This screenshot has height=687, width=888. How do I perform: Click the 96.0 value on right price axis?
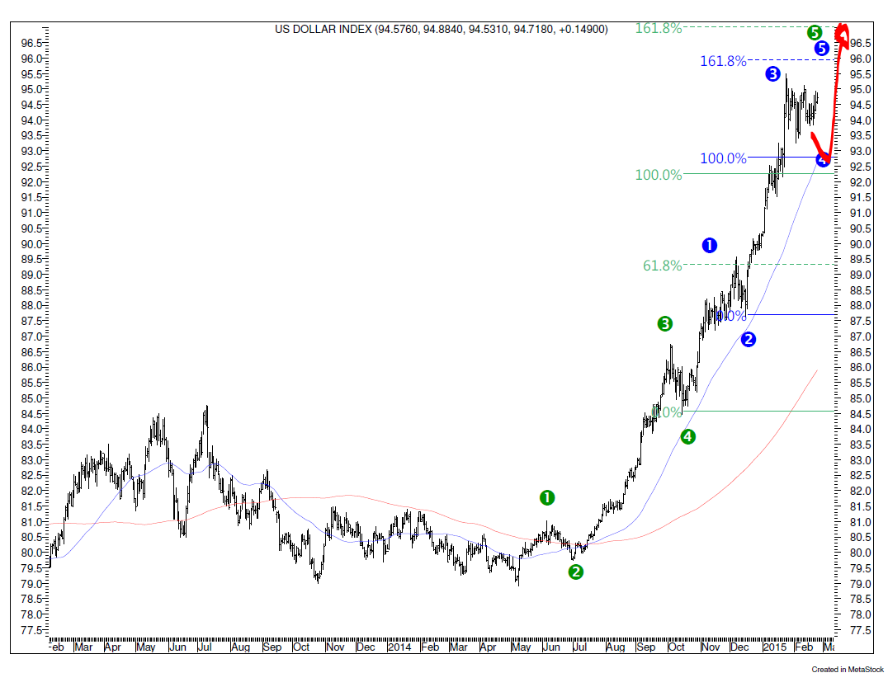[x=860, y=59]
